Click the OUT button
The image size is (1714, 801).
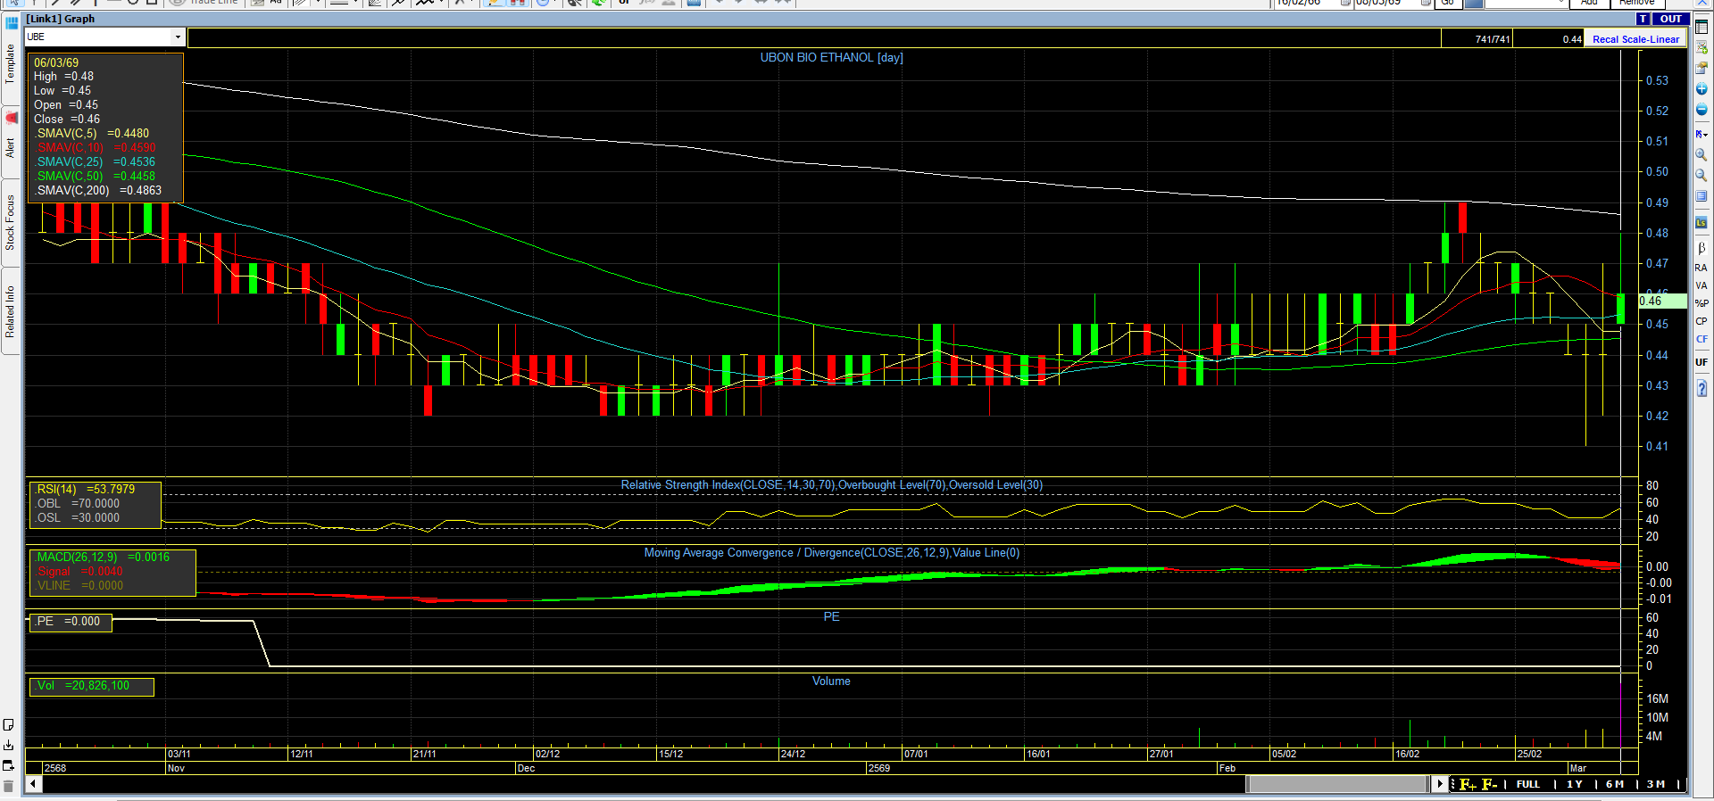1671,19
